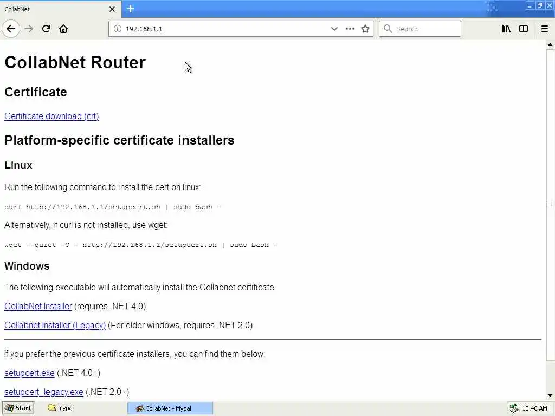Switch to the mypal folder taskbar item
Viewport: 555px width, 416px height.
pyautogui.click(x=61, y=408)
